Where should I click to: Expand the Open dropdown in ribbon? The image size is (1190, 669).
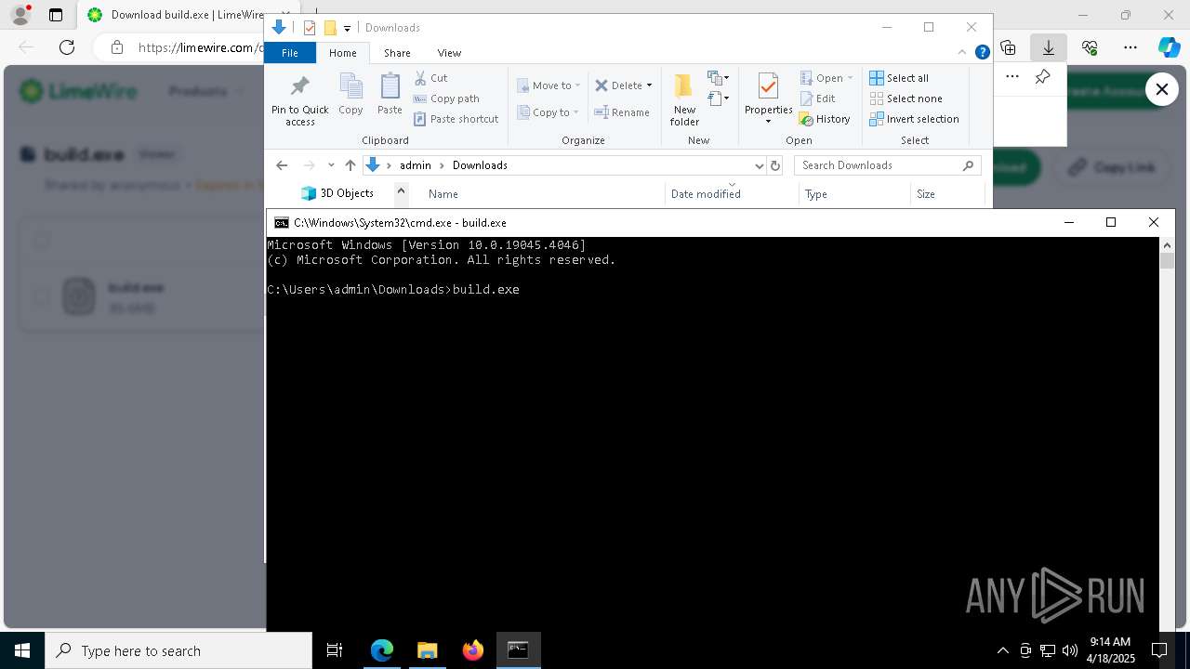click(850, 78)
